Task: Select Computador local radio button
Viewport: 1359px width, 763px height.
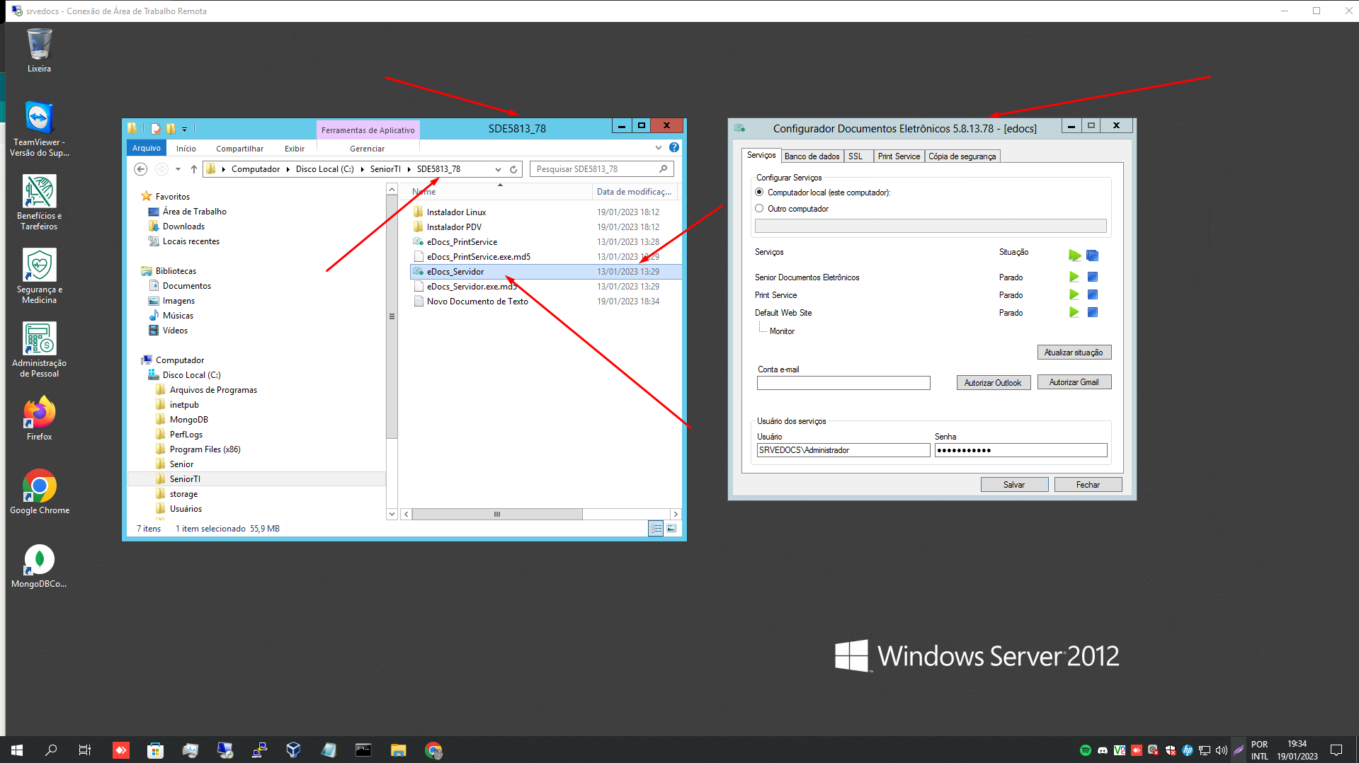Action: pos(760,192)
